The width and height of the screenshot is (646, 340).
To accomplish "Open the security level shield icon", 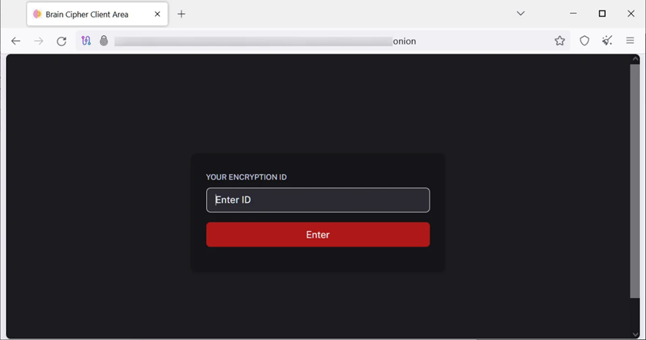I will [584, 41].
